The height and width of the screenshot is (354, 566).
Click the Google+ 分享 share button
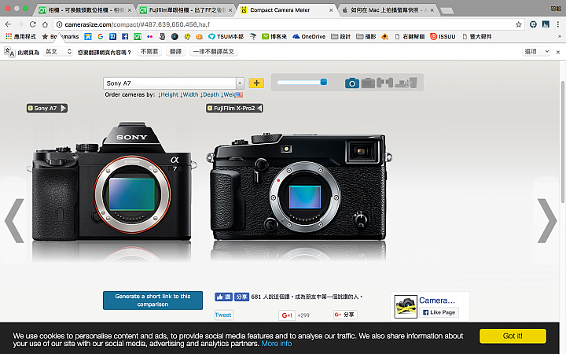(x=345, y=315)
